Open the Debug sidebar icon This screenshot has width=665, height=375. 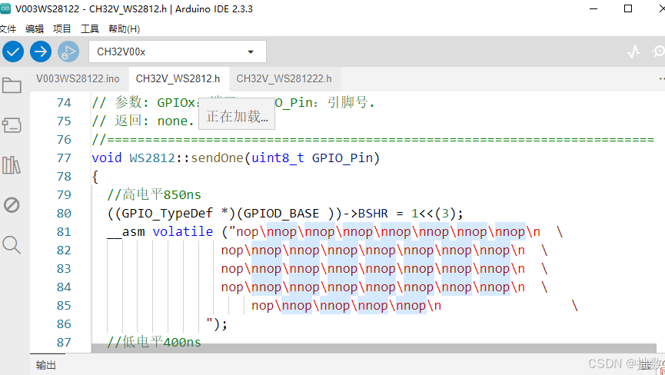pyautogui.click(x=12, y=204)
